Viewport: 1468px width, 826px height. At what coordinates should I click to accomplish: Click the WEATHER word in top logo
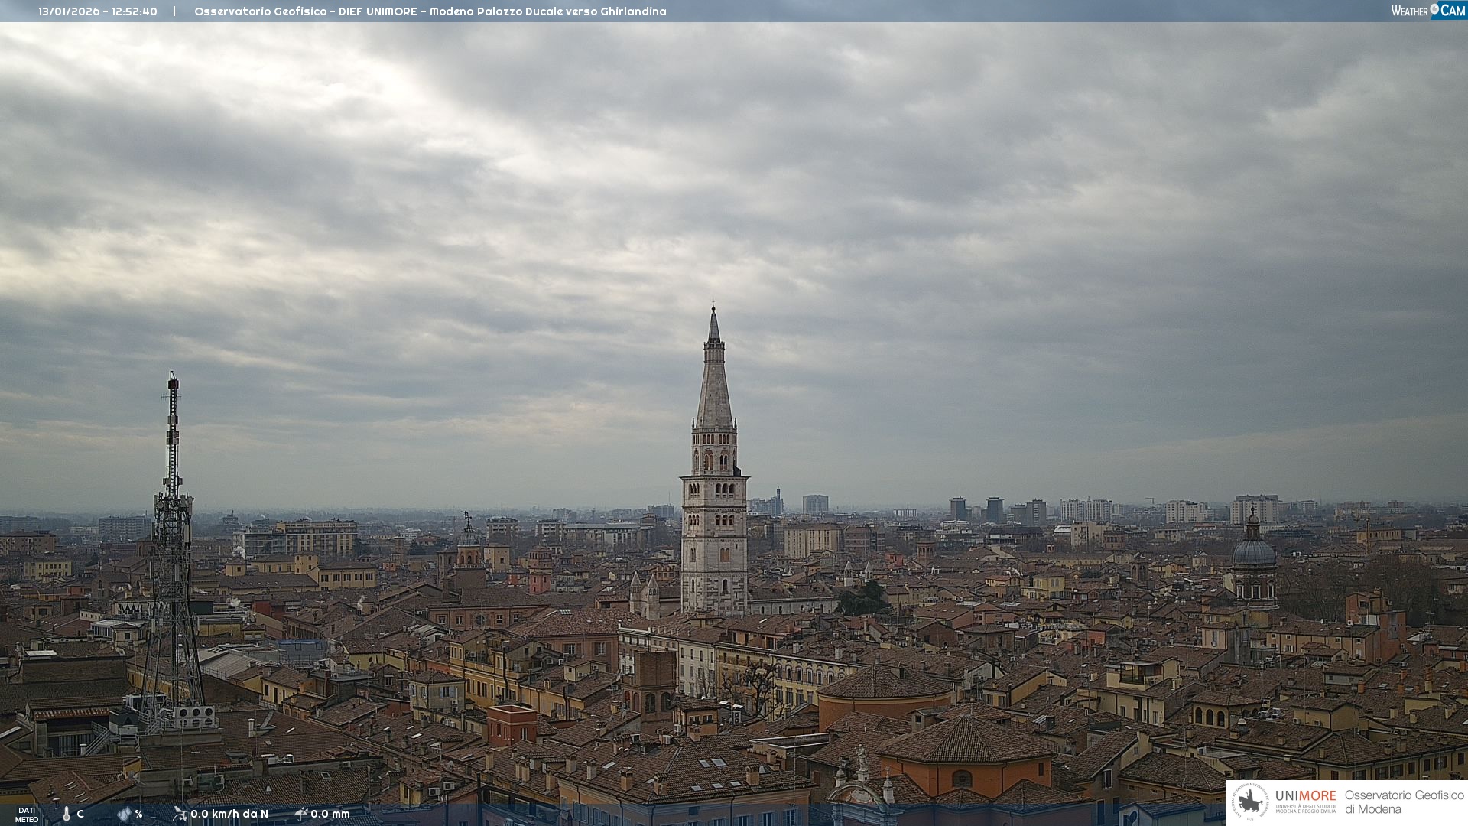[x=1409, y=11]
